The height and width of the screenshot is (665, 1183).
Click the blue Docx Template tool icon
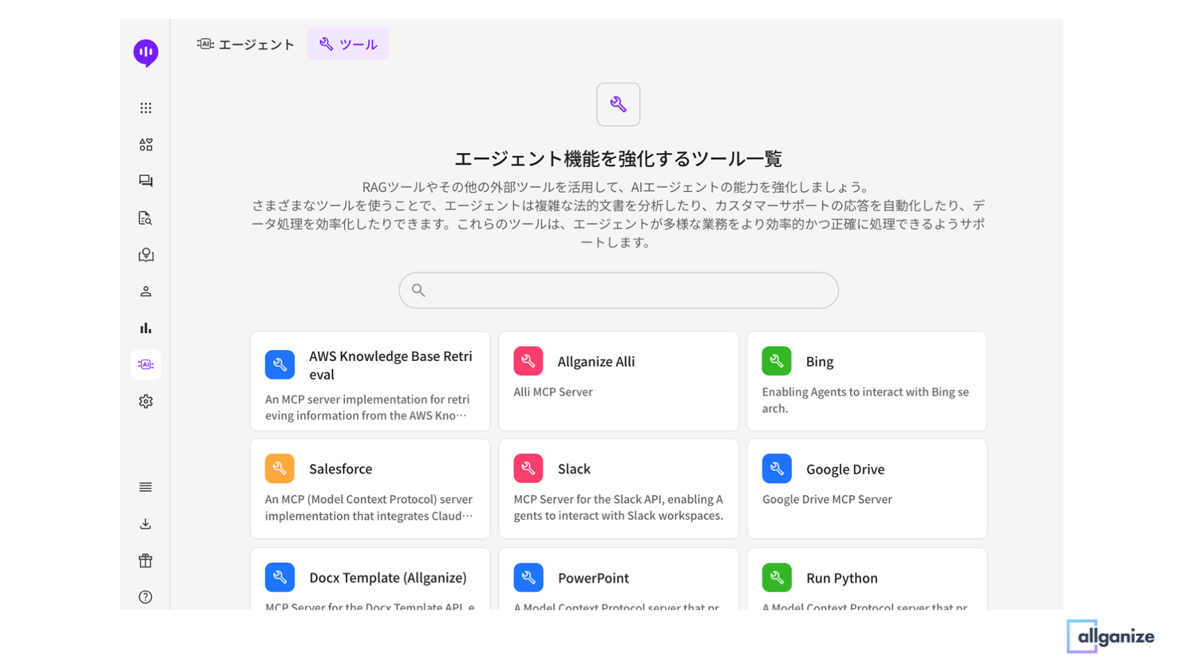tap(280, 577)
